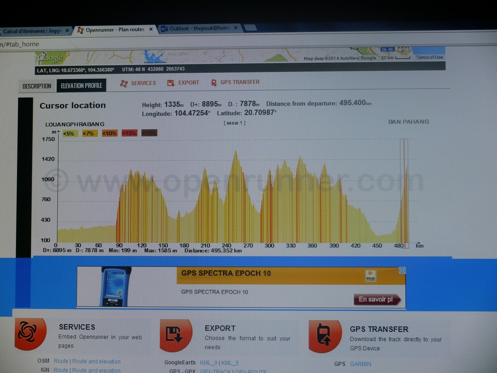This screenshot has height=373, width=497.
Task: Click the EXPORT disk icon in tab bar
Action: (171, 83)
